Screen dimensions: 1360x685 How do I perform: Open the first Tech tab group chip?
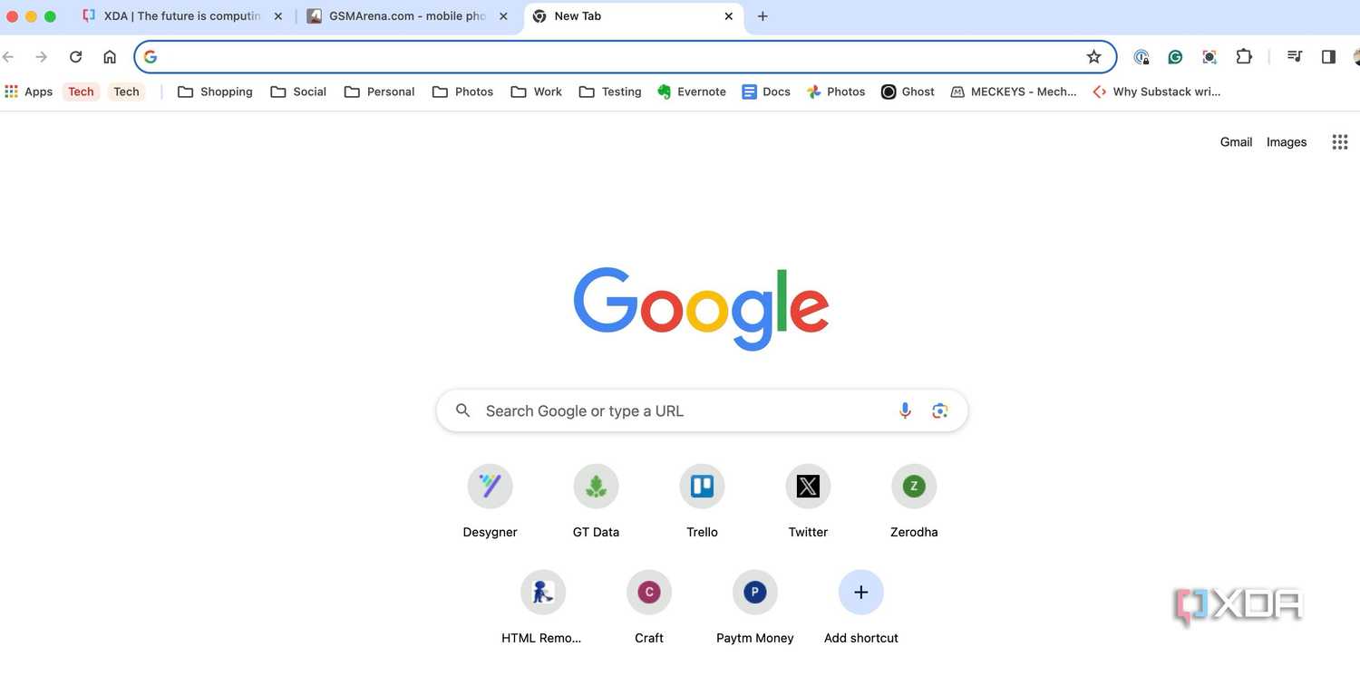81,92
